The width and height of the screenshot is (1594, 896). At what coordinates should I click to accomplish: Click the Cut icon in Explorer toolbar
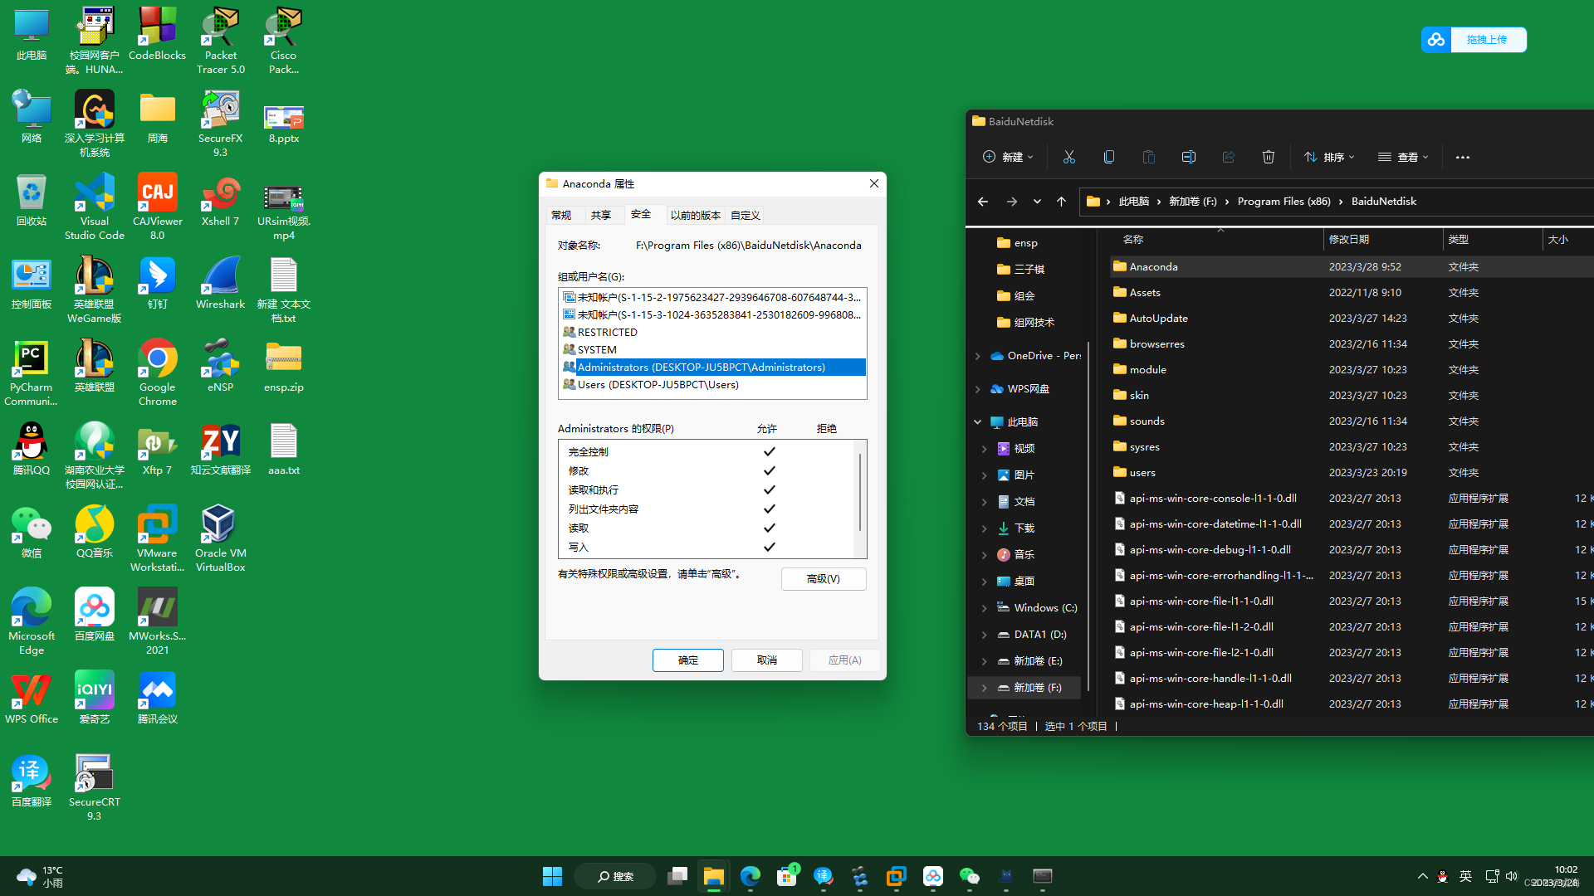click(1068, 157)
